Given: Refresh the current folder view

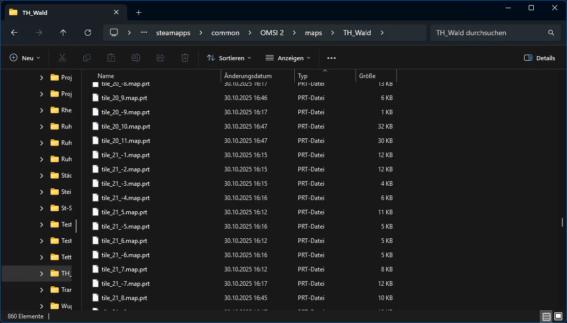Looking at the screenshot, I should [x=88, y=33].
